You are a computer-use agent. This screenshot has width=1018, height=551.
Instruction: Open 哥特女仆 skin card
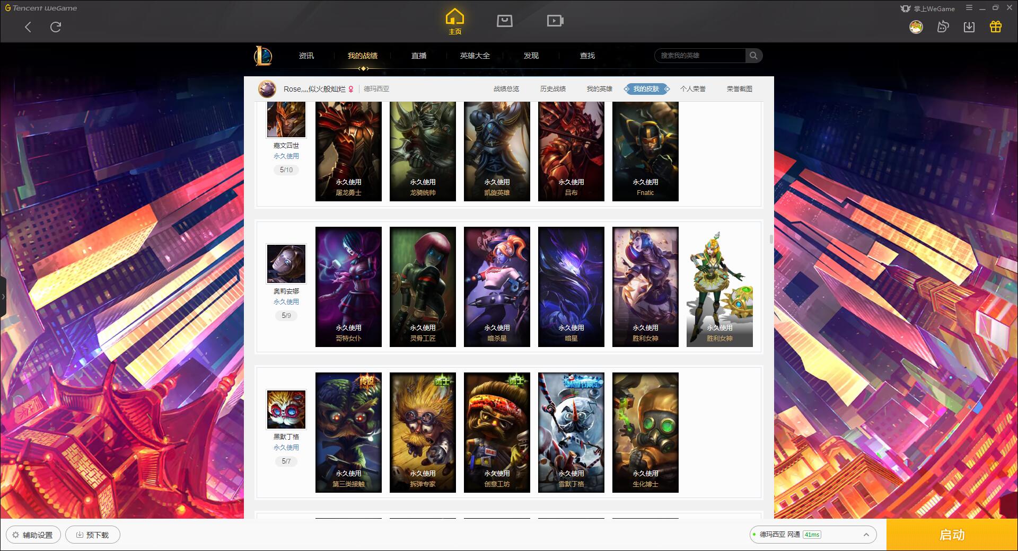point(348,287)
